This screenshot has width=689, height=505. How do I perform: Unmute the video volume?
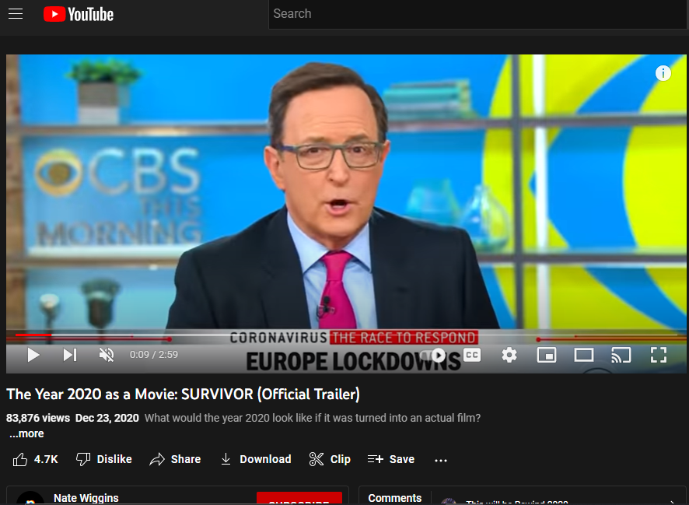(x=107, y=356)
